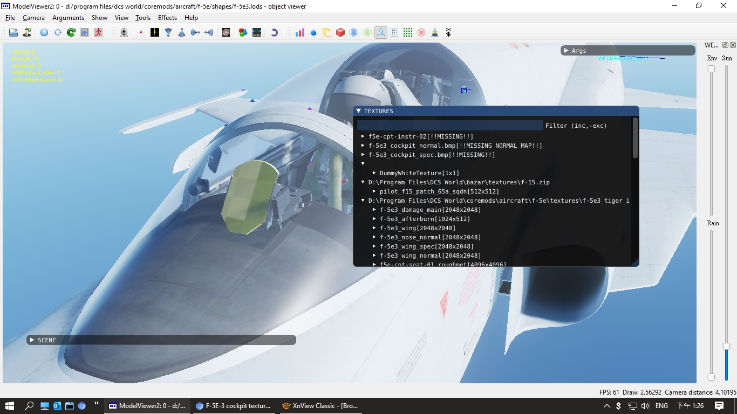Click the red running-figure icon
Image resolution: width=737 pixels, height=414 pixels.
tap(98, 32)
